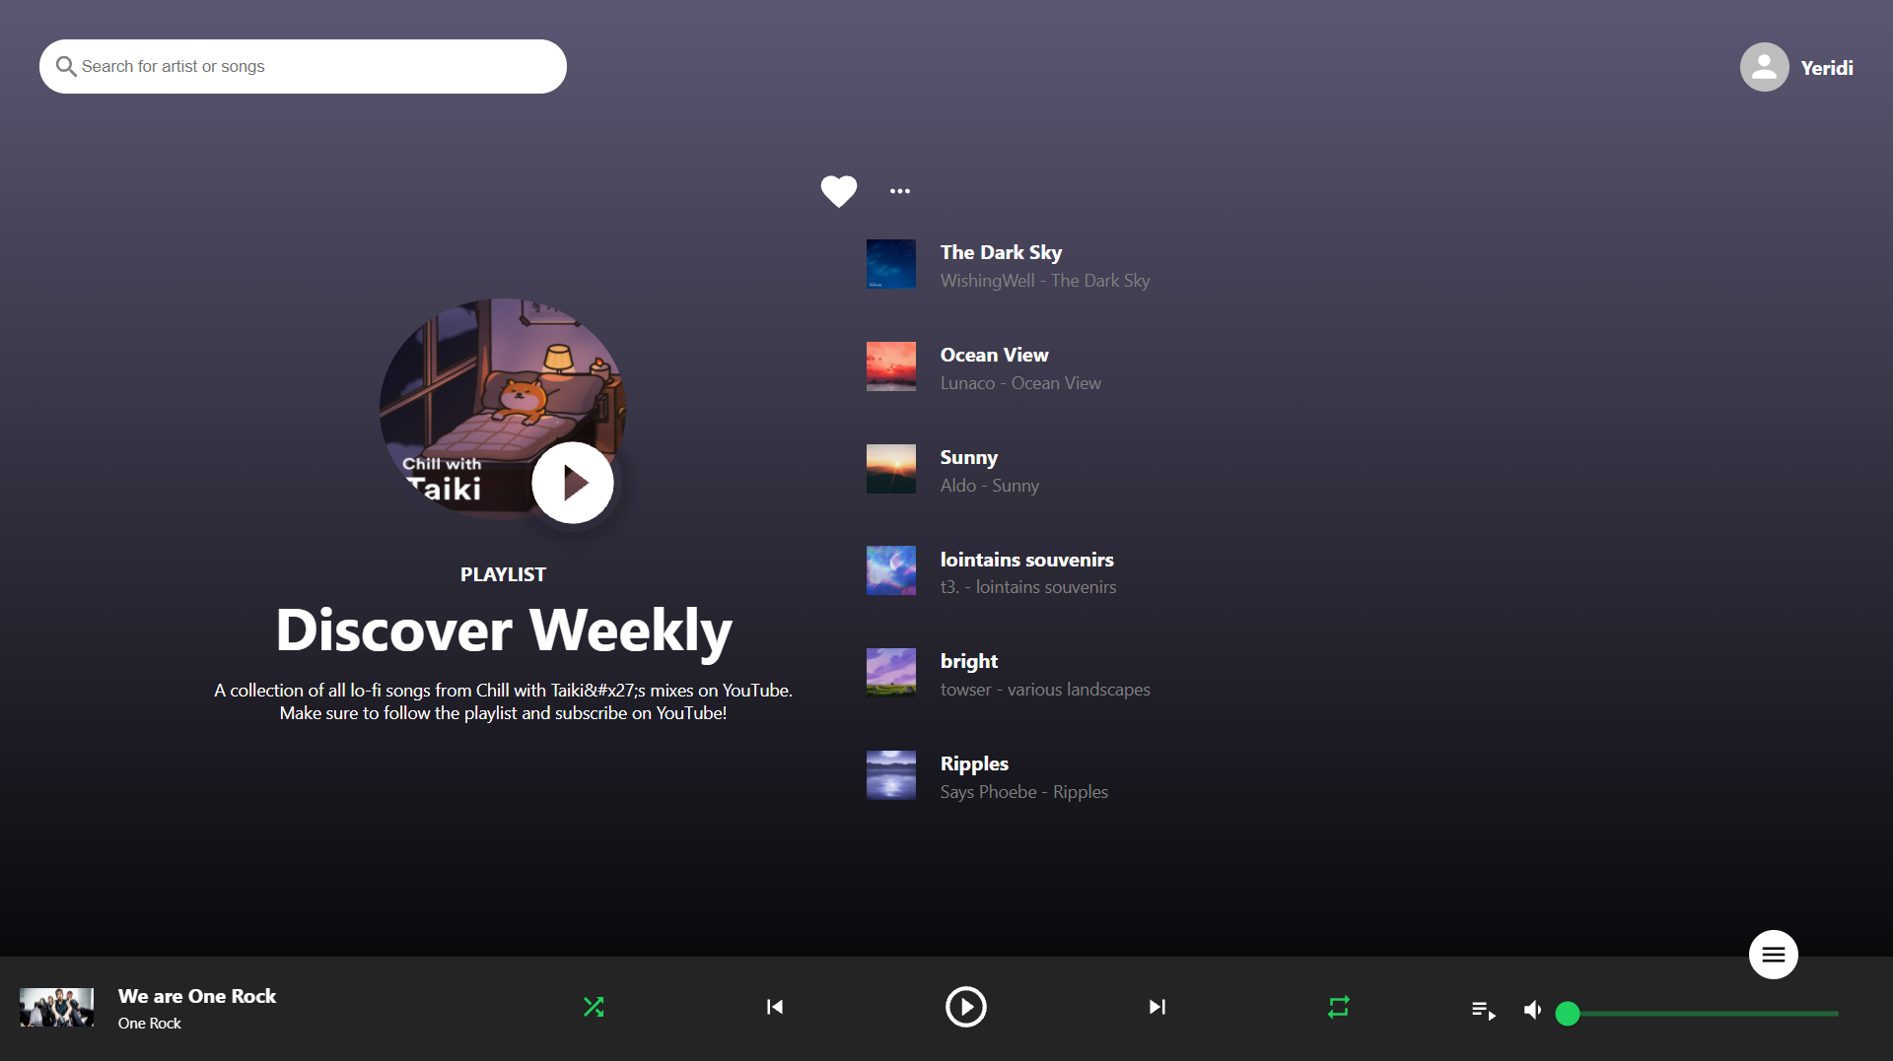Viewport: 1893px width, 1061px height.
Task: Toggle repeat for the current song
Action: click(x=1338, y=1007)
